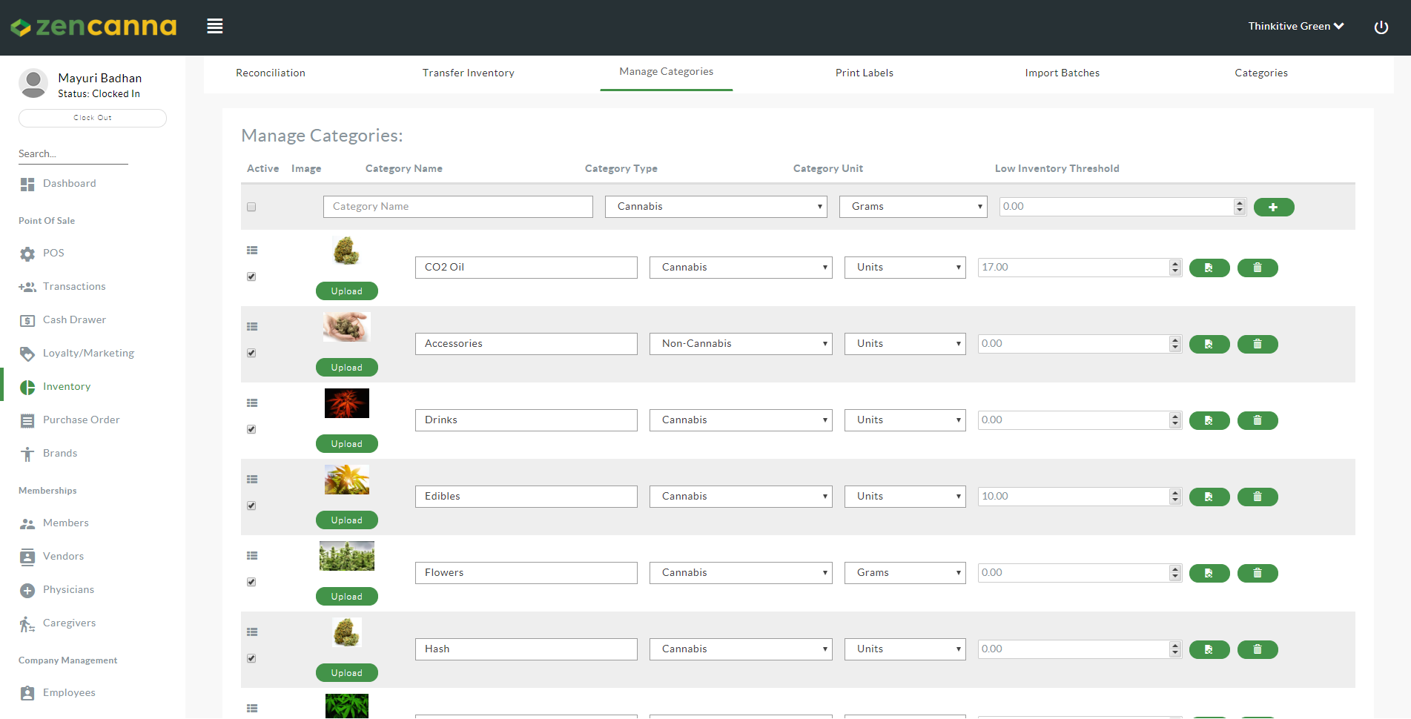Open Grams unit dropdown for Flowers
This screenshot has width=1411, height=719.
905,573
